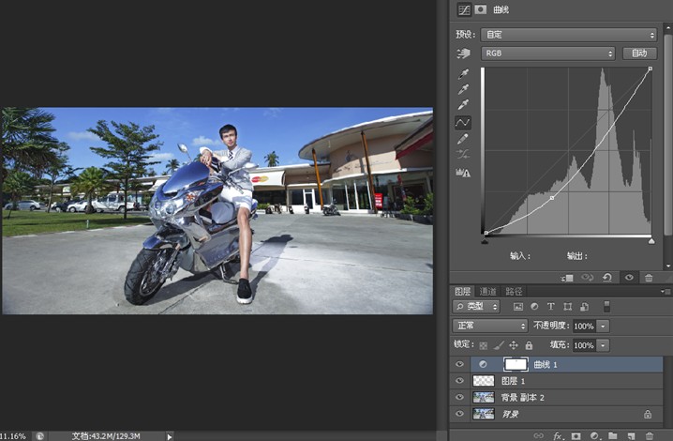This screenshot has width=673, height=441.
Task: Pick the black point eyedropper
Action: [x=463, y=74]
